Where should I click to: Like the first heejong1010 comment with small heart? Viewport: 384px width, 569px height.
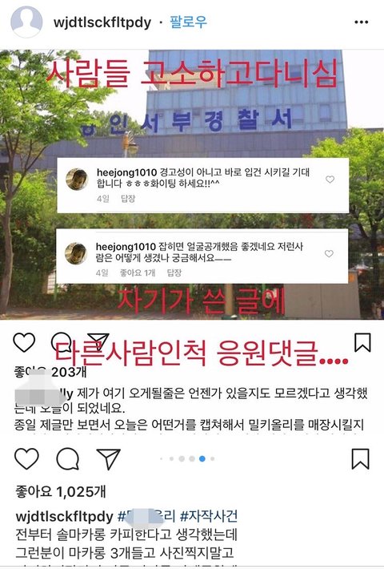pyautogui.click(x=330, y=180)
